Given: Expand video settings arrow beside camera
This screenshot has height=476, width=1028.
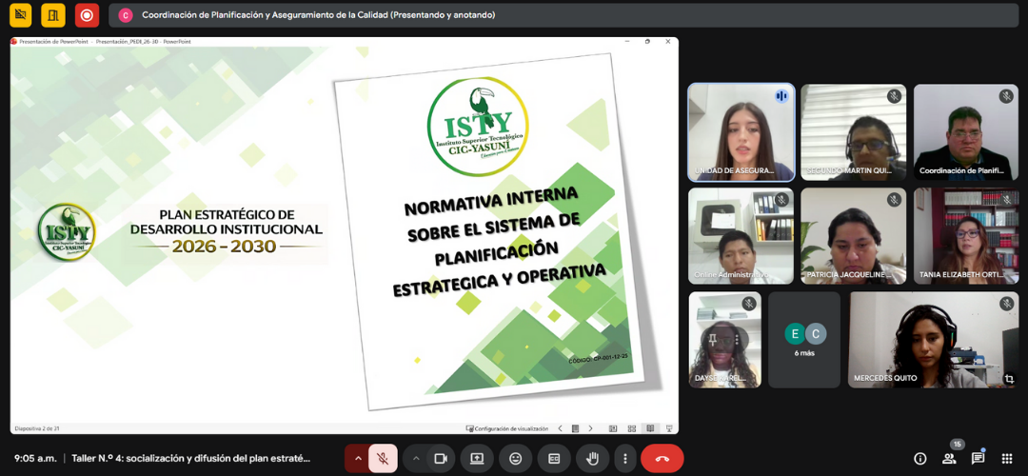Looking at the screenshot, I should tap(416, 458).
